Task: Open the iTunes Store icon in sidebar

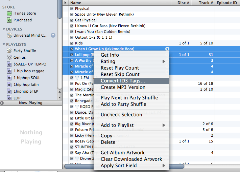Action: pyautogui.click(x=9, y=13)
